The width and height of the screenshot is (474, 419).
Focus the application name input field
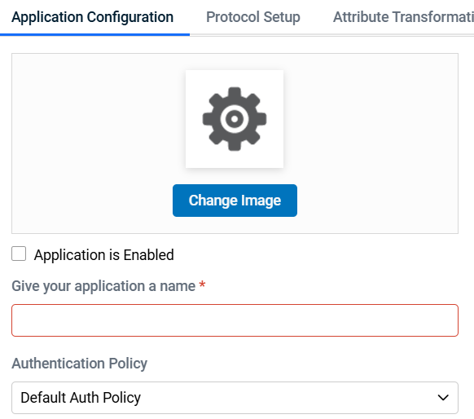235,320
